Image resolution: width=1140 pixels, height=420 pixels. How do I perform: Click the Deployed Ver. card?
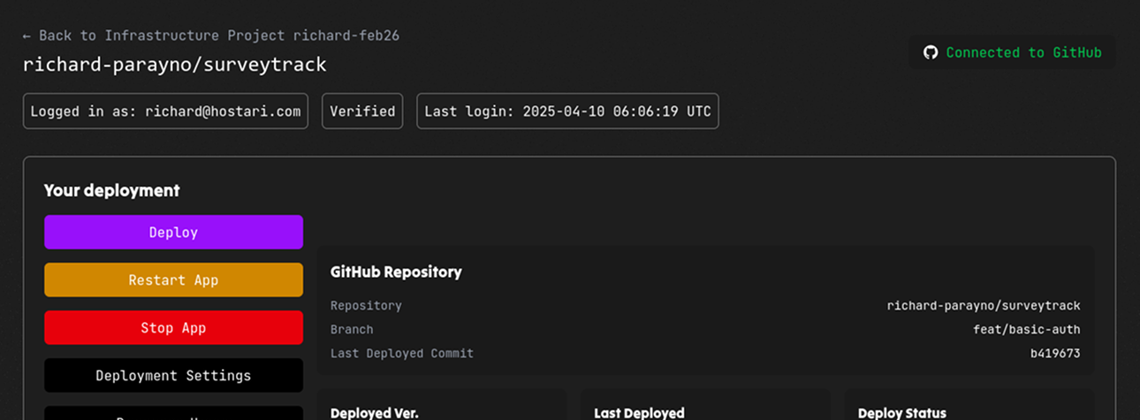pyautogui.click(x=442, y=405)
